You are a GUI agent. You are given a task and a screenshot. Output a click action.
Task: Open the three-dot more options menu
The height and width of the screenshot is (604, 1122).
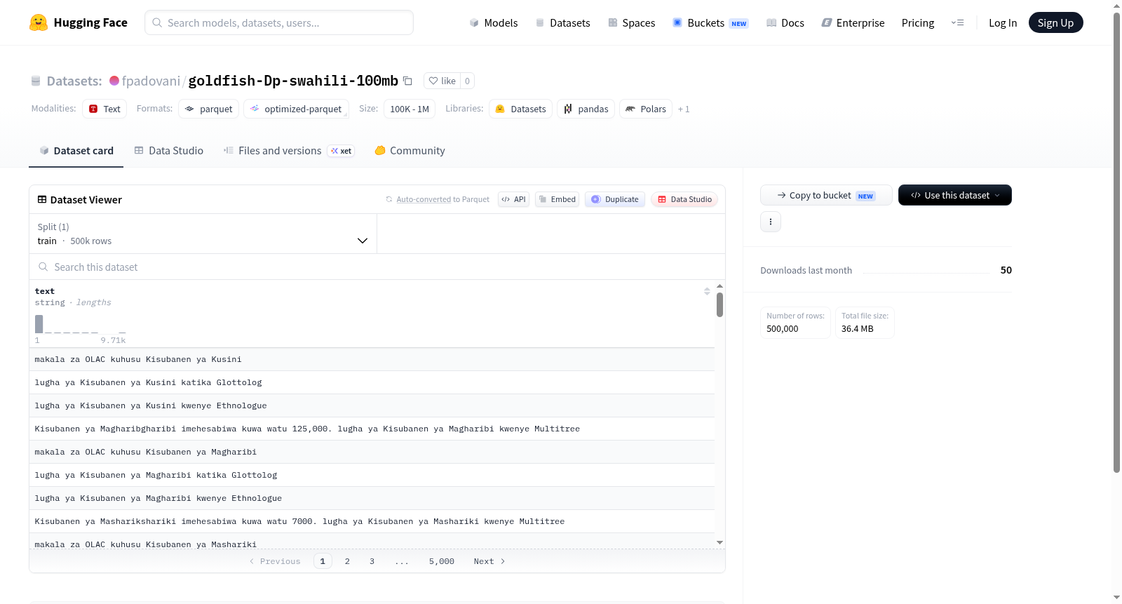[x=771, y=222]
